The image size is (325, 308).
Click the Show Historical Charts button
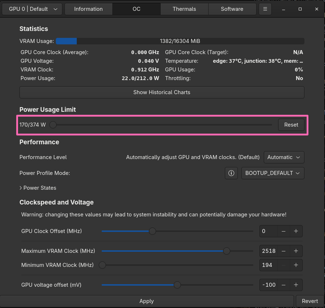point(162,92)
